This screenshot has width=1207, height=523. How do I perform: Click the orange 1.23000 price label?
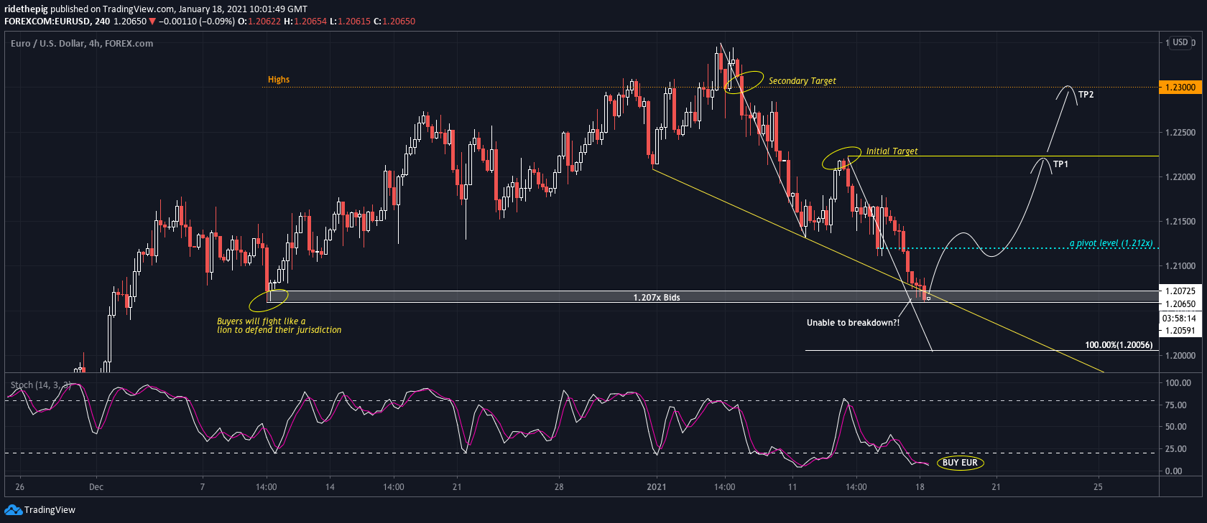click(1180, 88)
